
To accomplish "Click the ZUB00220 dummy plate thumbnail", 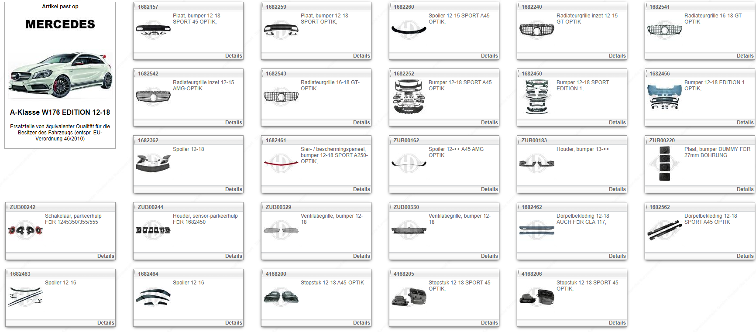I will [x=664, y=164].
